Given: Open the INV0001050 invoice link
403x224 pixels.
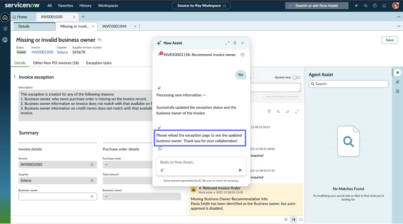Looking at the screenshot, I should [x=42, y=52].
